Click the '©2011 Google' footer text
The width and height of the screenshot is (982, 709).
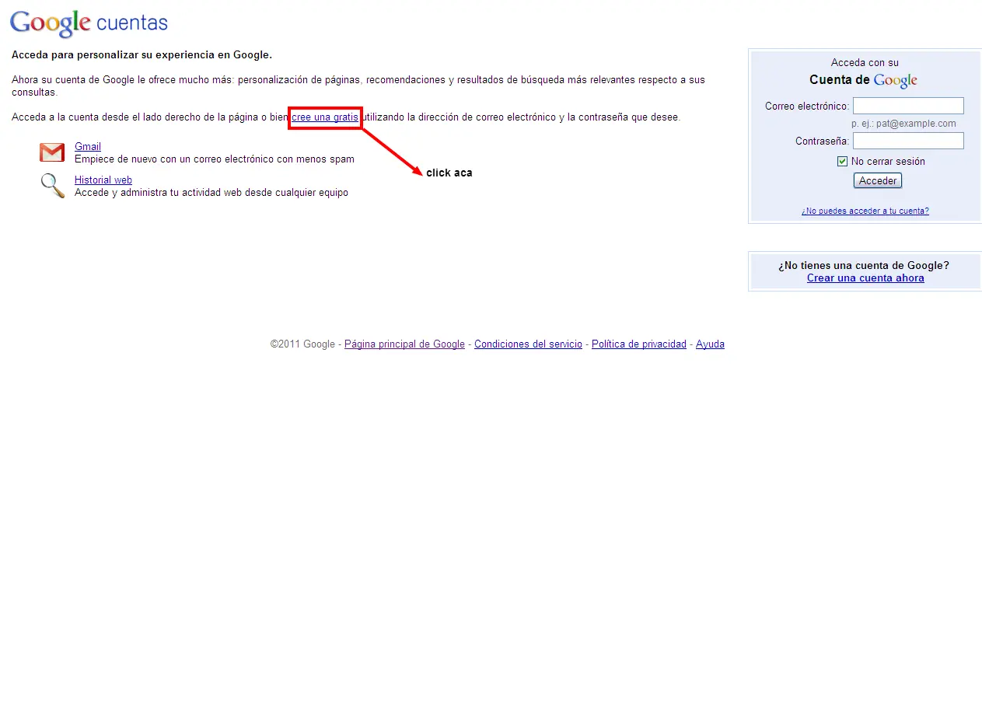(x=302, y=344)
